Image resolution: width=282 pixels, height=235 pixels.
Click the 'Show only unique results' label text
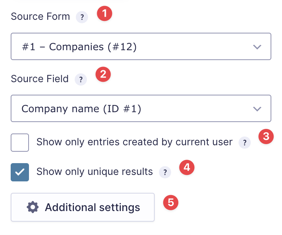point(95,171)
